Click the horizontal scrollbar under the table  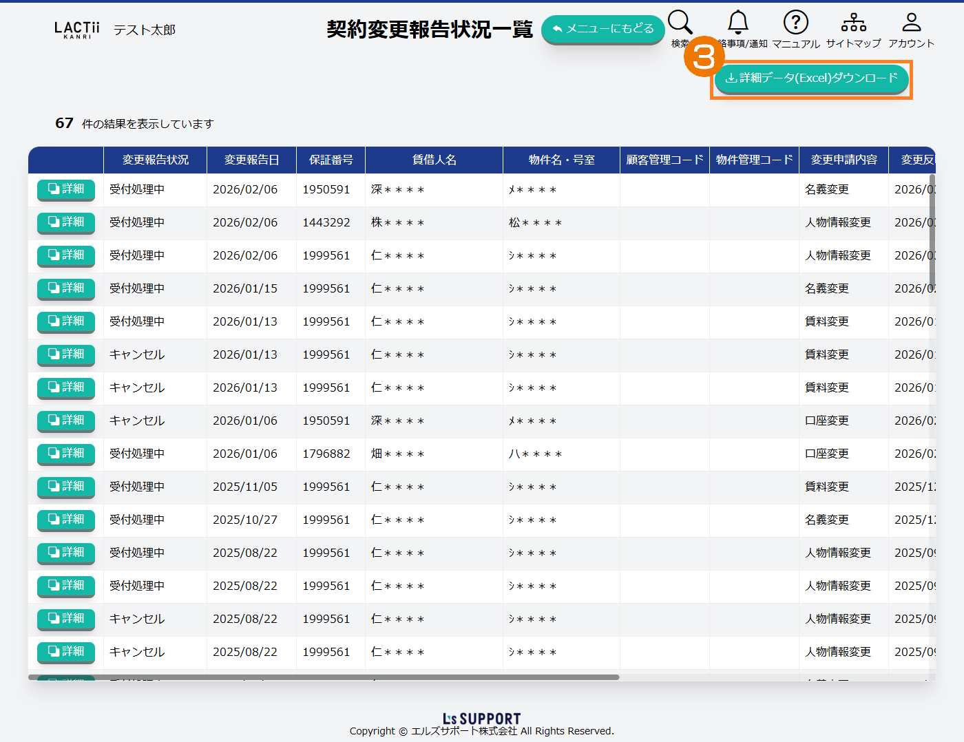tap(324, 677)
